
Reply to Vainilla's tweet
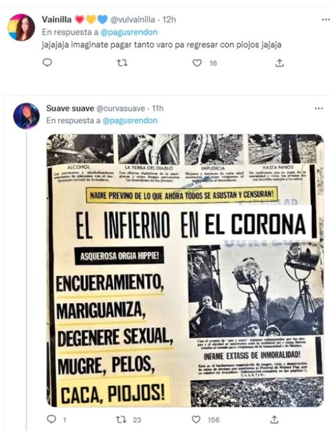point(47,63)
